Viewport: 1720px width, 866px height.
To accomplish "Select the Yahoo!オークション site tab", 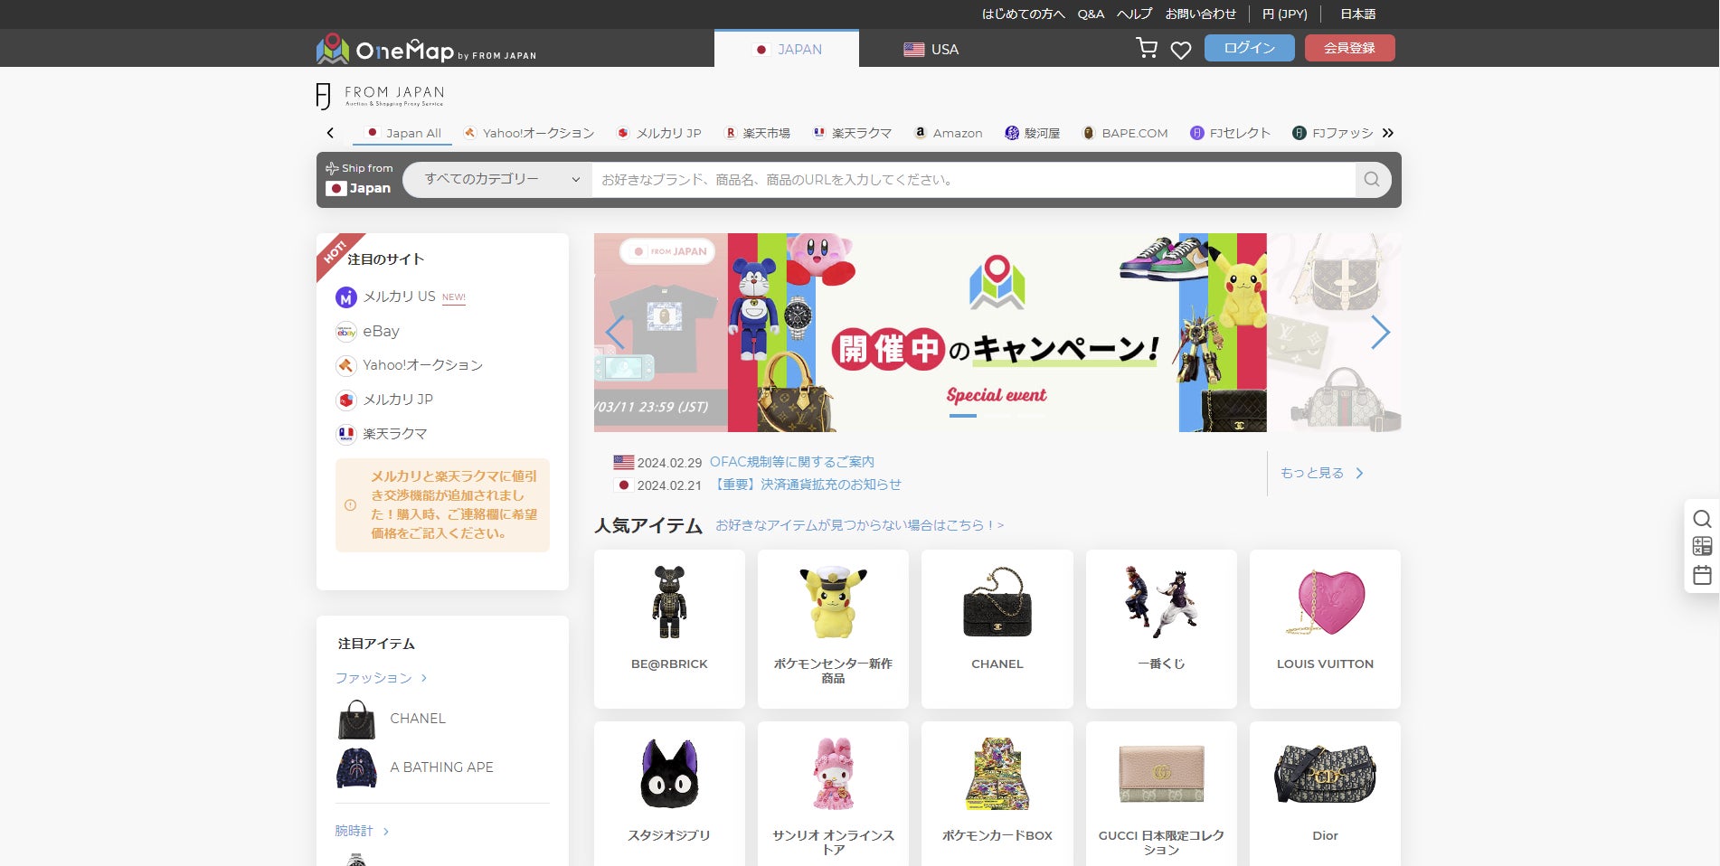I will 528,133.
